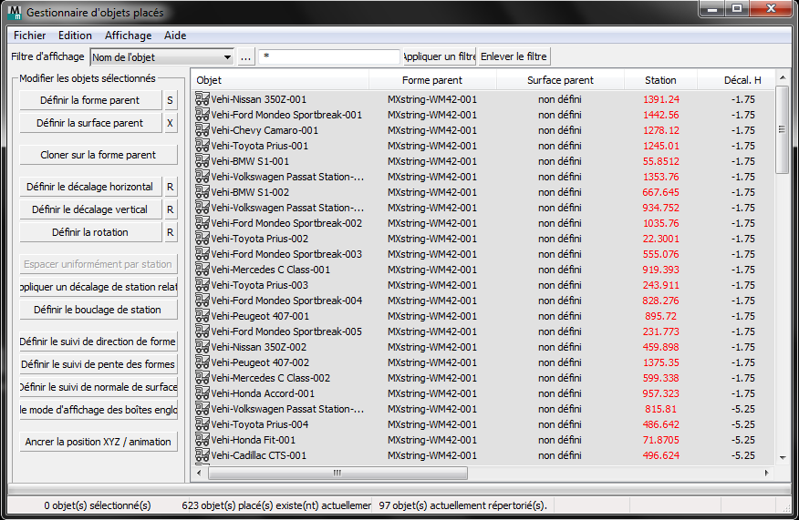
Task: Click 'Définir le suivi de direction de forme'
Action: [x=99, y=342]
